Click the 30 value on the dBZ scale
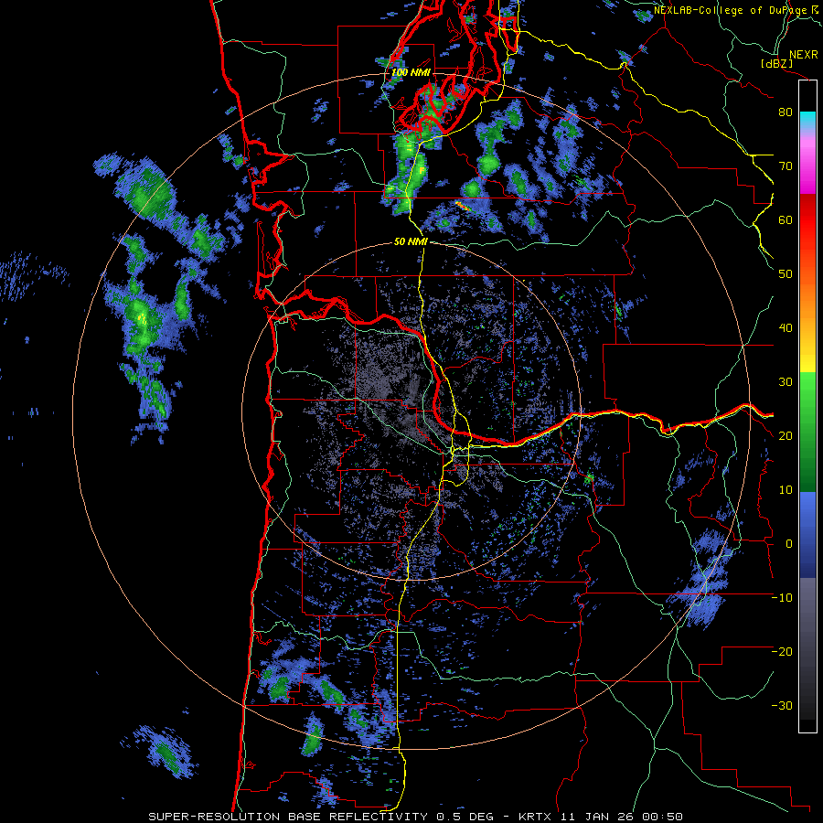Viewport: 823px width, 823px height. pyautogui.click(x=786, y=382)
